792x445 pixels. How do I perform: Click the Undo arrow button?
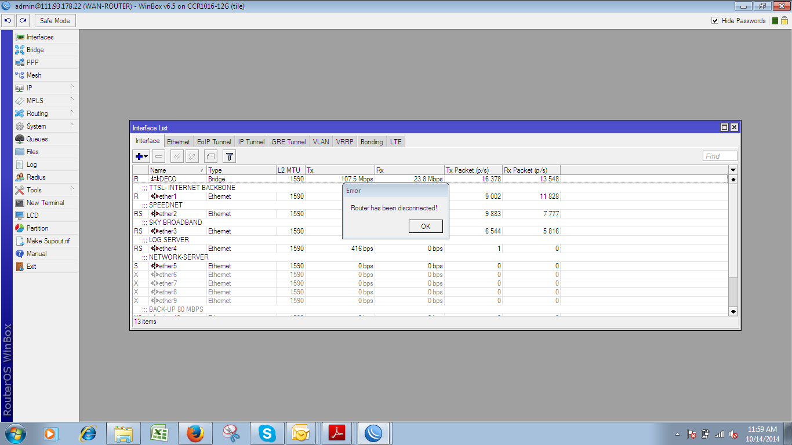point(8,21)
